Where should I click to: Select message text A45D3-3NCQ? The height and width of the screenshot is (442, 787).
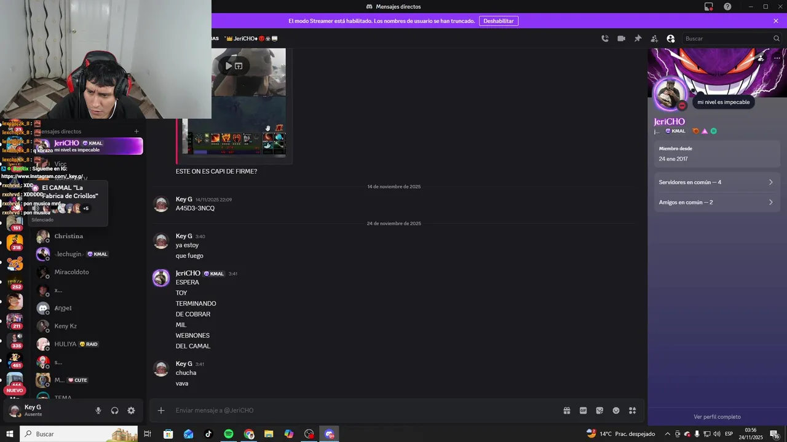pos(195,208)
